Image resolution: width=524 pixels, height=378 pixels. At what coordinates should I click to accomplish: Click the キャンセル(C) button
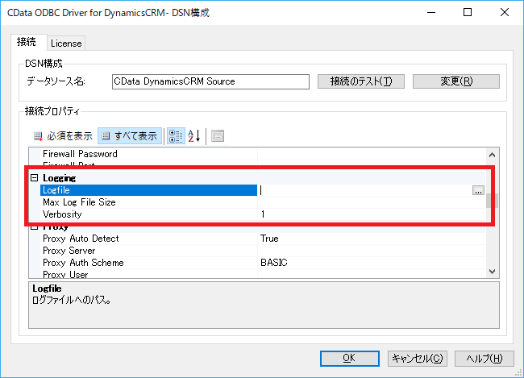[418, 359]
